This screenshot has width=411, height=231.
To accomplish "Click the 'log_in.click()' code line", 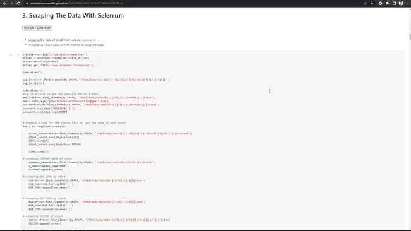I will 34,83.
